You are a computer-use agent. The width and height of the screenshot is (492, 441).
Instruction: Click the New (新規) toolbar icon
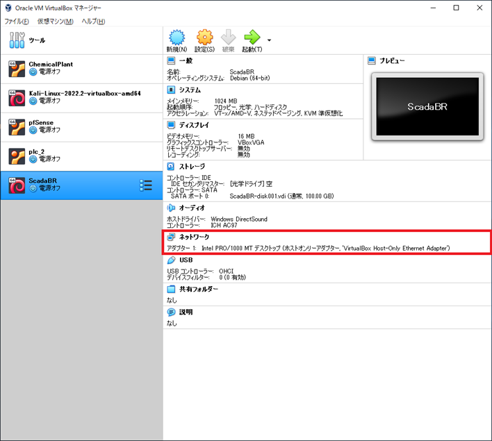(x=177, y=38)
